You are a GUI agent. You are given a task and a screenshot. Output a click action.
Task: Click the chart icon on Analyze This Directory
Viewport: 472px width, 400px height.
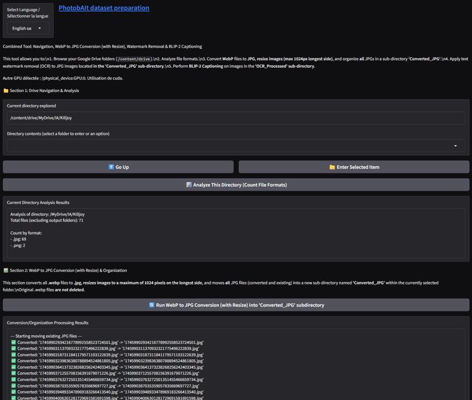[x=189, y=185]
